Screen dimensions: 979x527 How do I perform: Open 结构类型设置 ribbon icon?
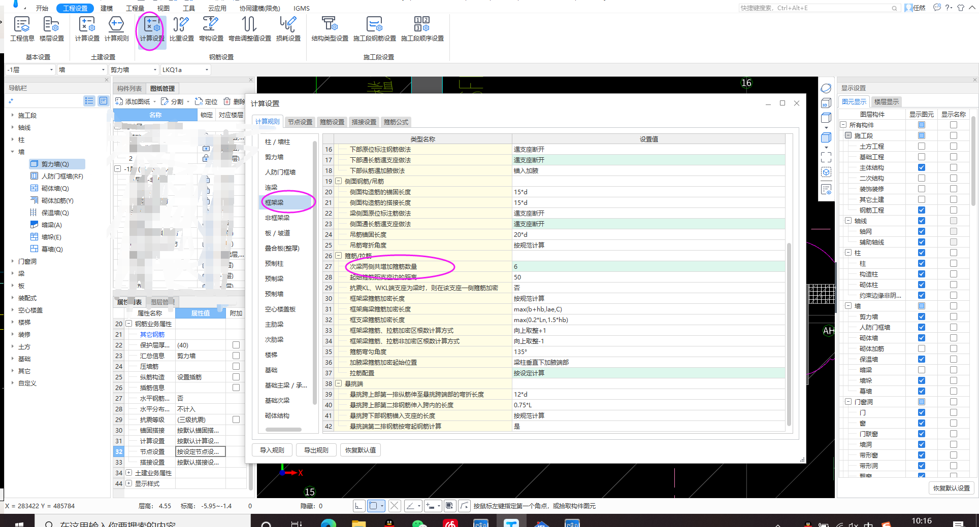pyautogui.click(x=330, y=29)
